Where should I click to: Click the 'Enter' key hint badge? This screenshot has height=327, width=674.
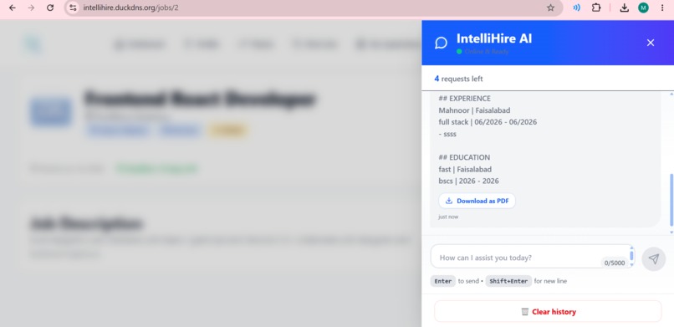tap(442, 281)
